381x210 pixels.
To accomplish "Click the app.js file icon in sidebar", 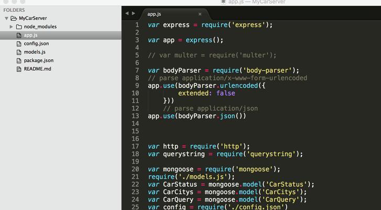I will 19,35.
